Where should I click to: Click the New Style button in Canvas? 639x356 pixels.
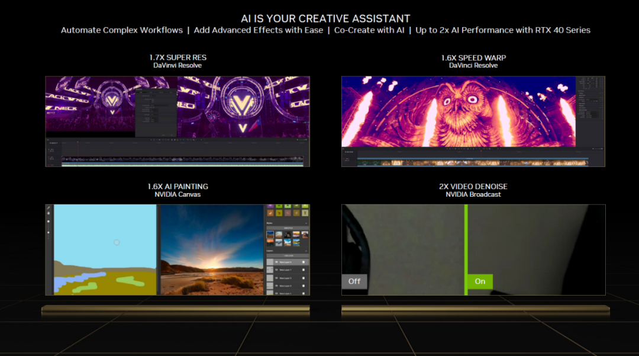pos(288,228)
